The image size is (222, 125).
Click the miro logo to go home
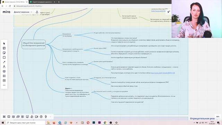[x=7, y=12]
